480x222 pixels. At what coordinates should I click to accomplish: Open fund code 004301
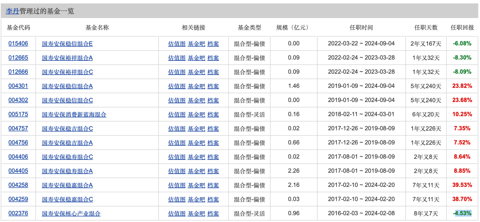pos(18,86)
